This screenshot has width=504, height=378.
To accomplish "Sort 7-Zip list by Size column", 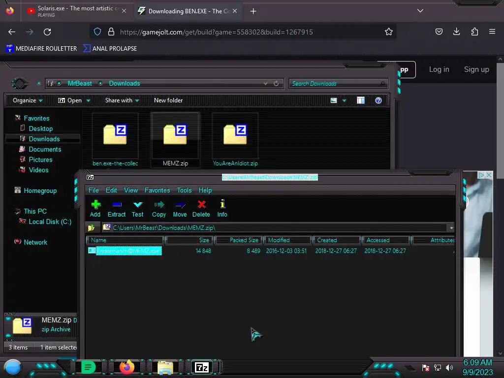I will [189, 240].
